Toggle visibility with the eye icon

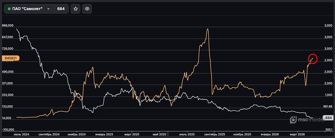click(x=87, y=9)
